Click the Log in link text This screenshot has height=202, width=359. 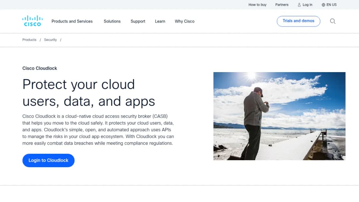pos(307,5)
